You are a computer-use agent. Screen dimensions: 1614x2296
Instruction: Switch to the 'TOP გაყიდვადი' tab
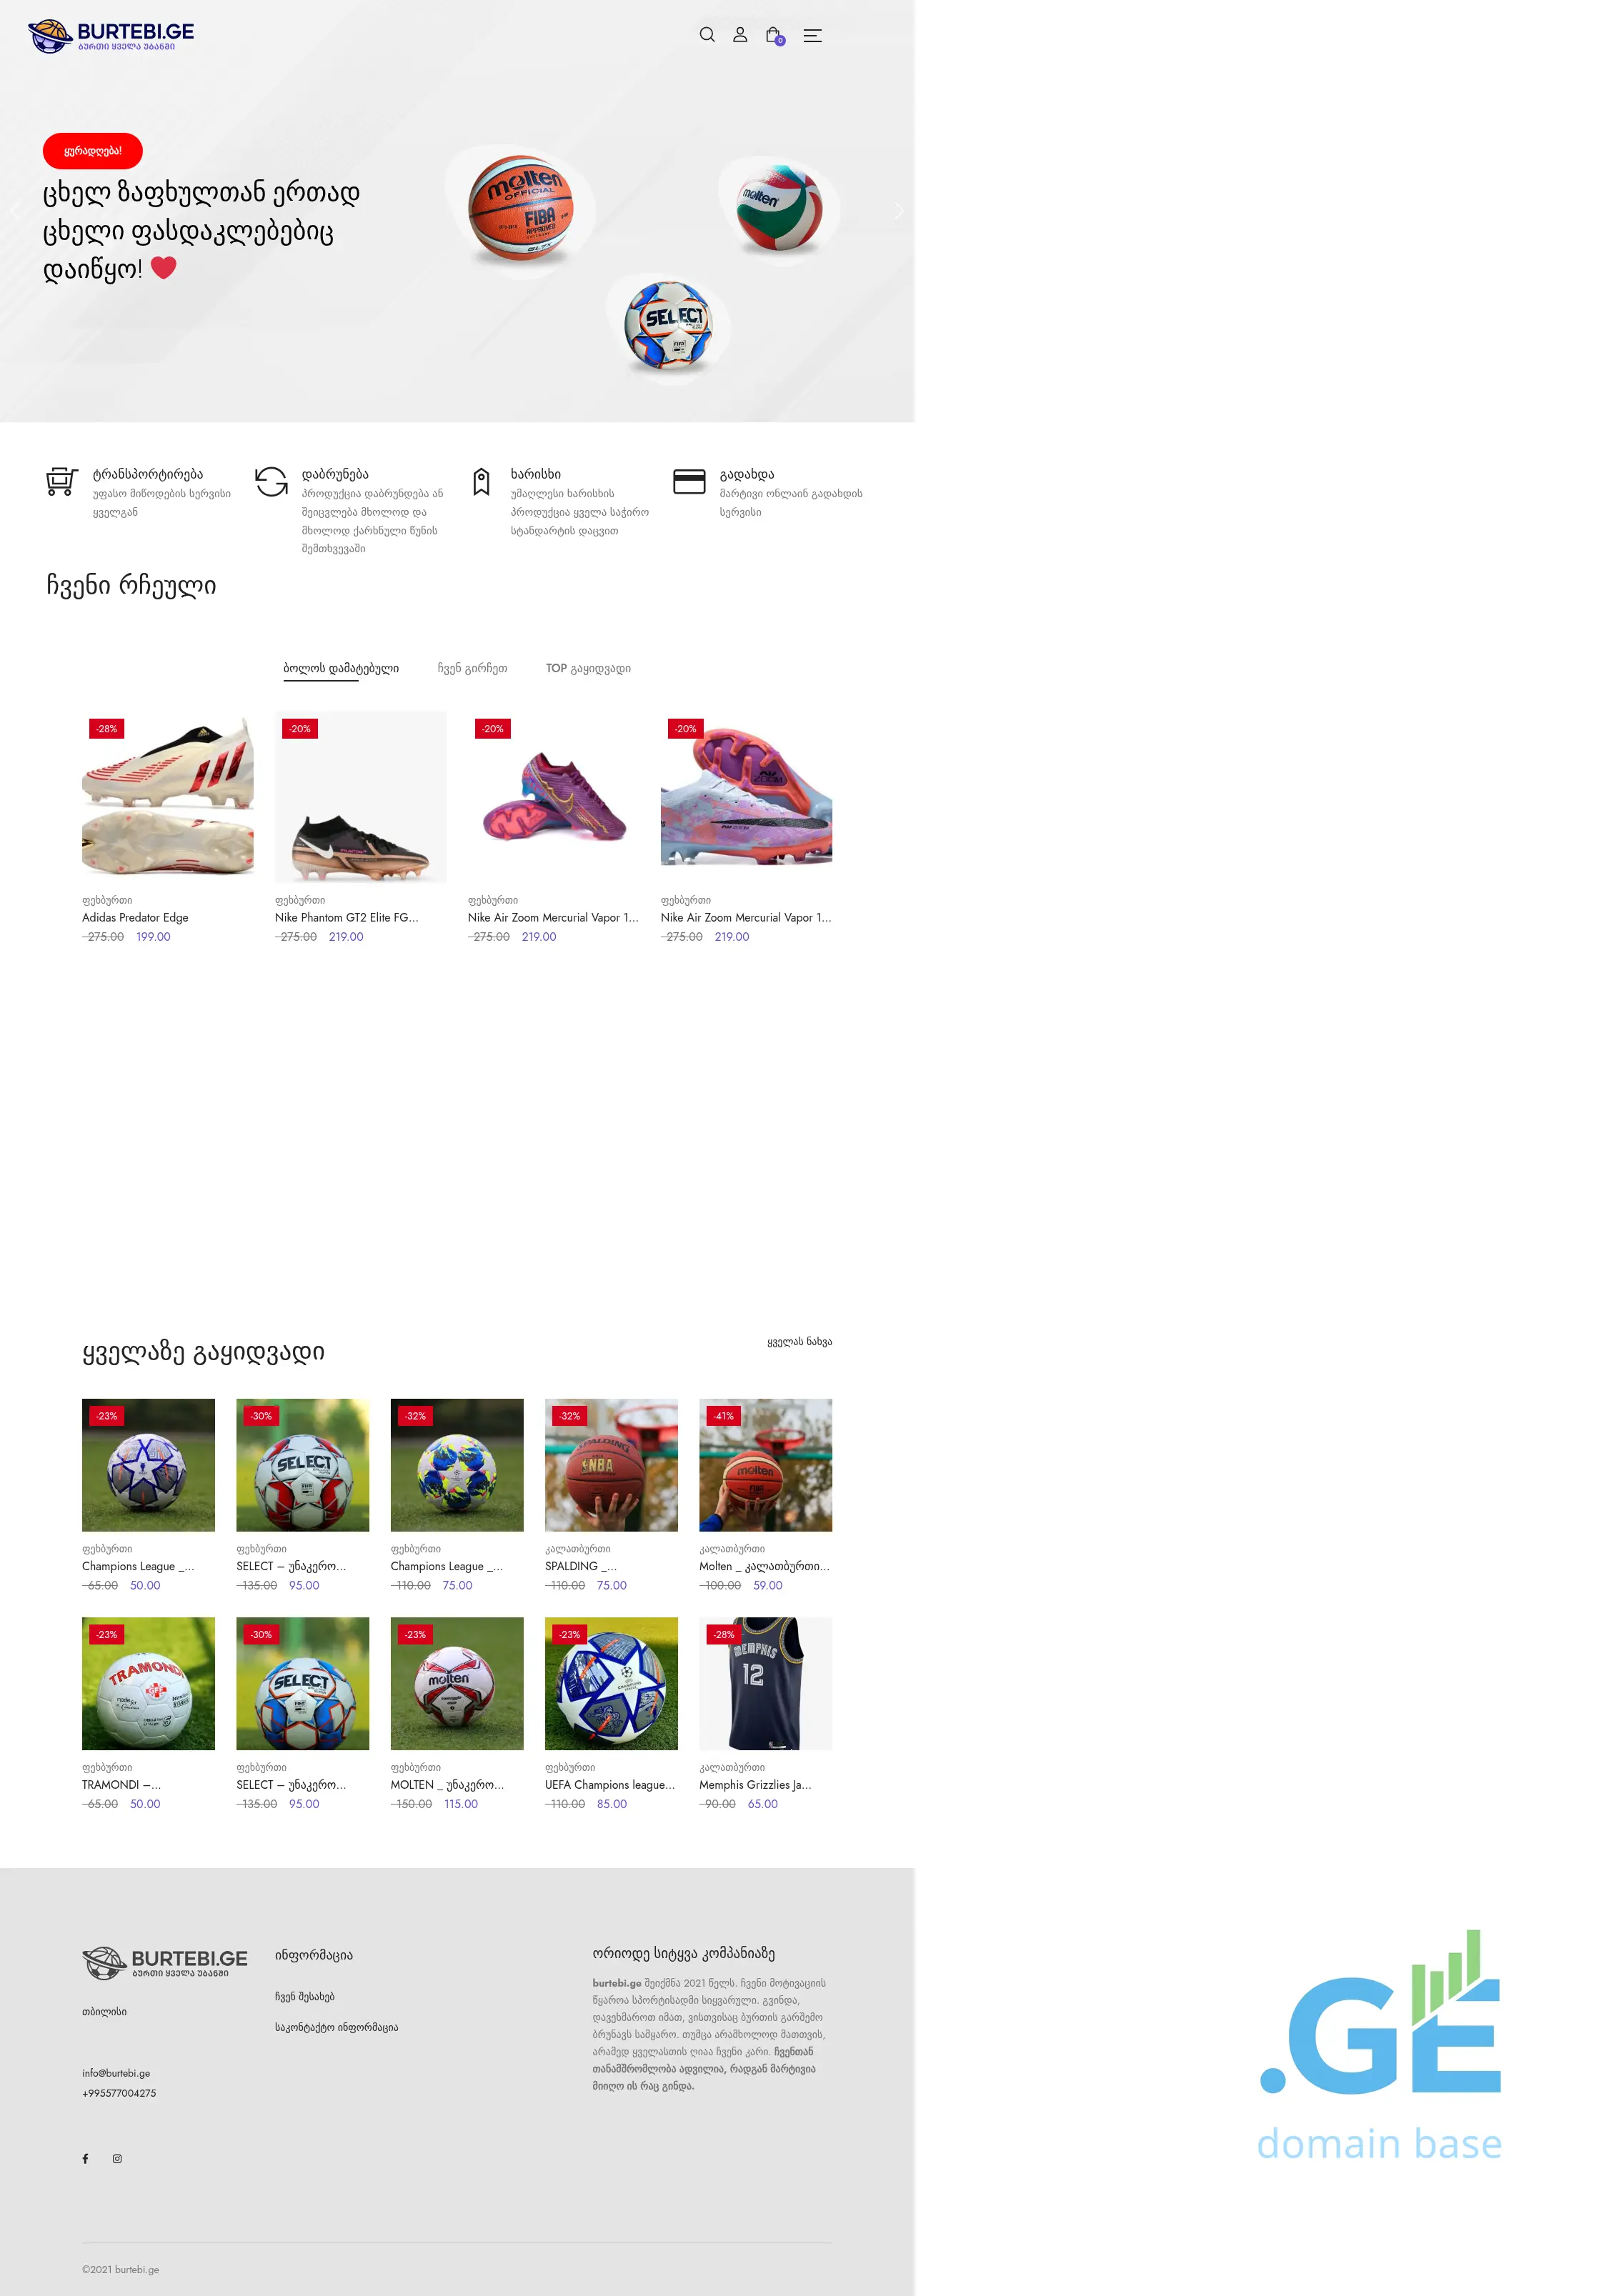tap(588, 668)
